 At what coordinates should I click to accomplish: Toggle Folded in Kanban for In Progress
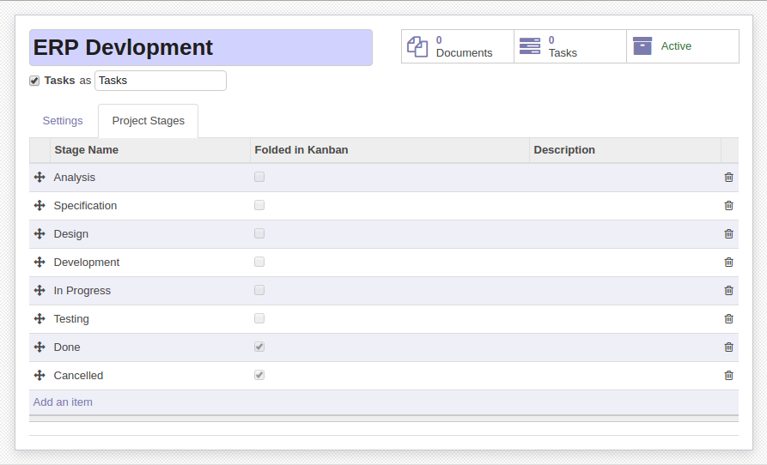point(259,290)
